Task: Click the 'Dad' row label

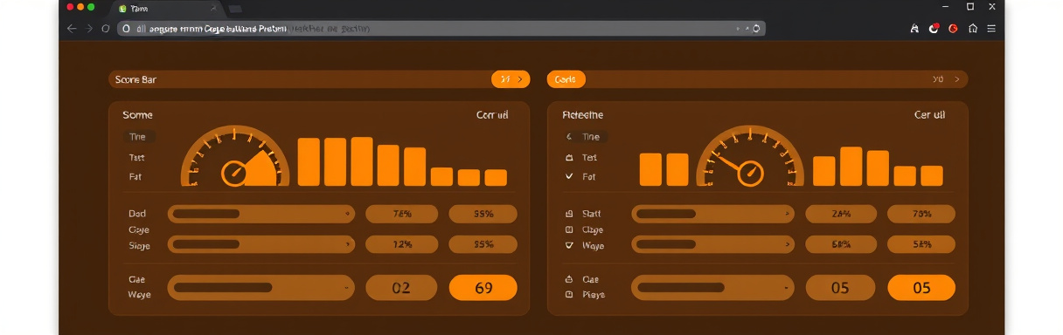Action: (x=137, y=214)
